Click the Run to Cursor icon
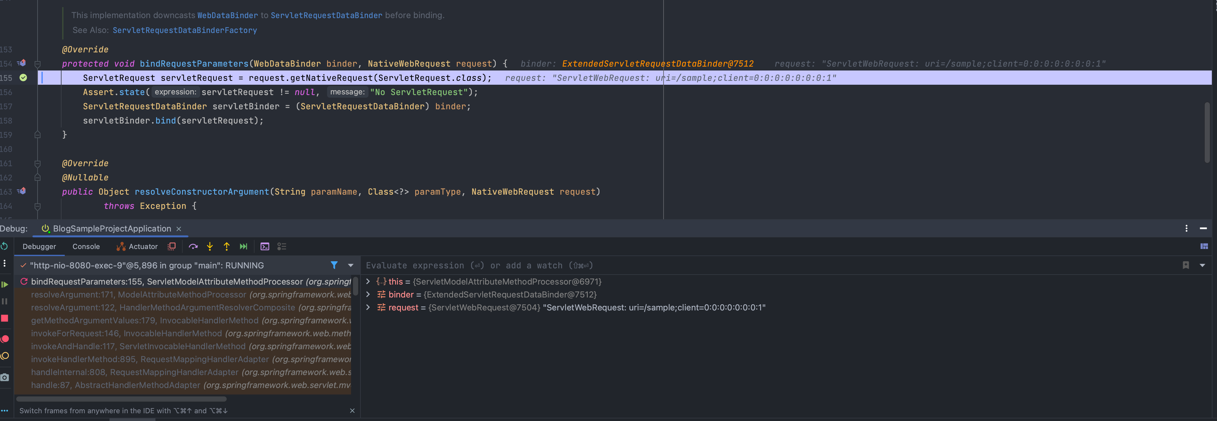Viewport: 1217px width, 421px height. [243, 246]
